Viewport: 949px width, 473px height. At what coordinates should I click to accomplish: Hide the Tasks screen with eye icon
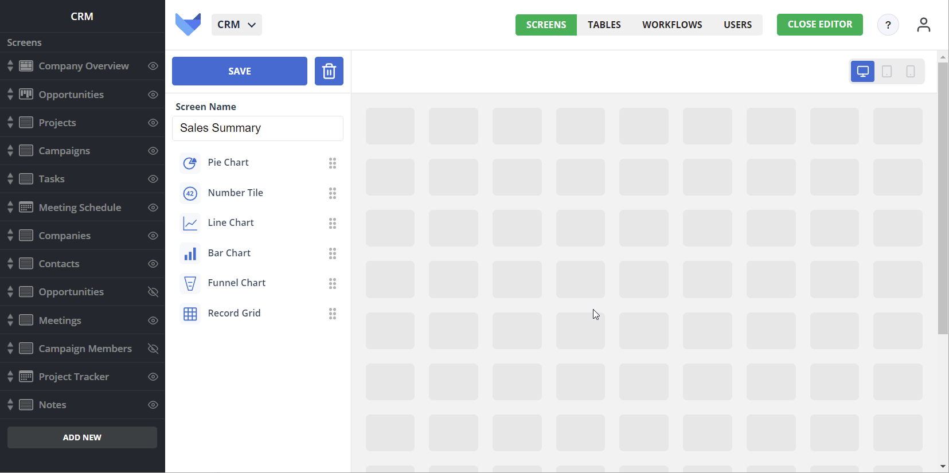(153, 179)
